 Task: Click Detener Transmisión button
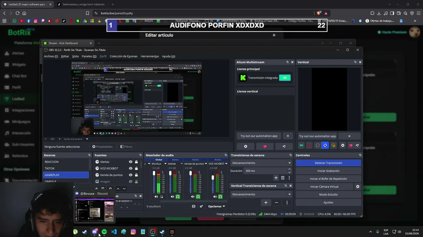328,163
